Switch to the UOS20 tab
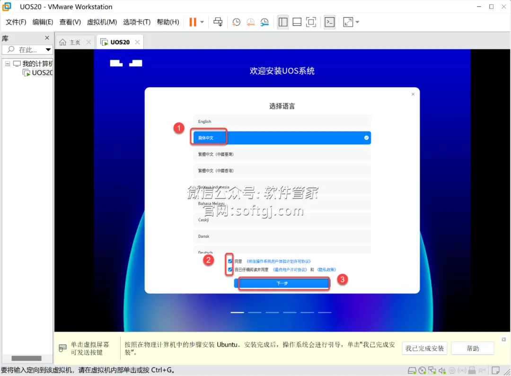This screenshot has width=511, height=376. point(120,42)
